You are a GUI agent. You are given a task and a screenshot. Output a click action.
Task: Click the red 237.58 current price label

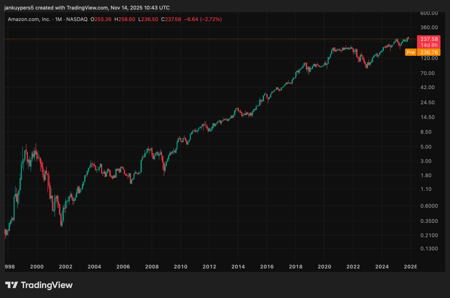(x=429, y=39)
